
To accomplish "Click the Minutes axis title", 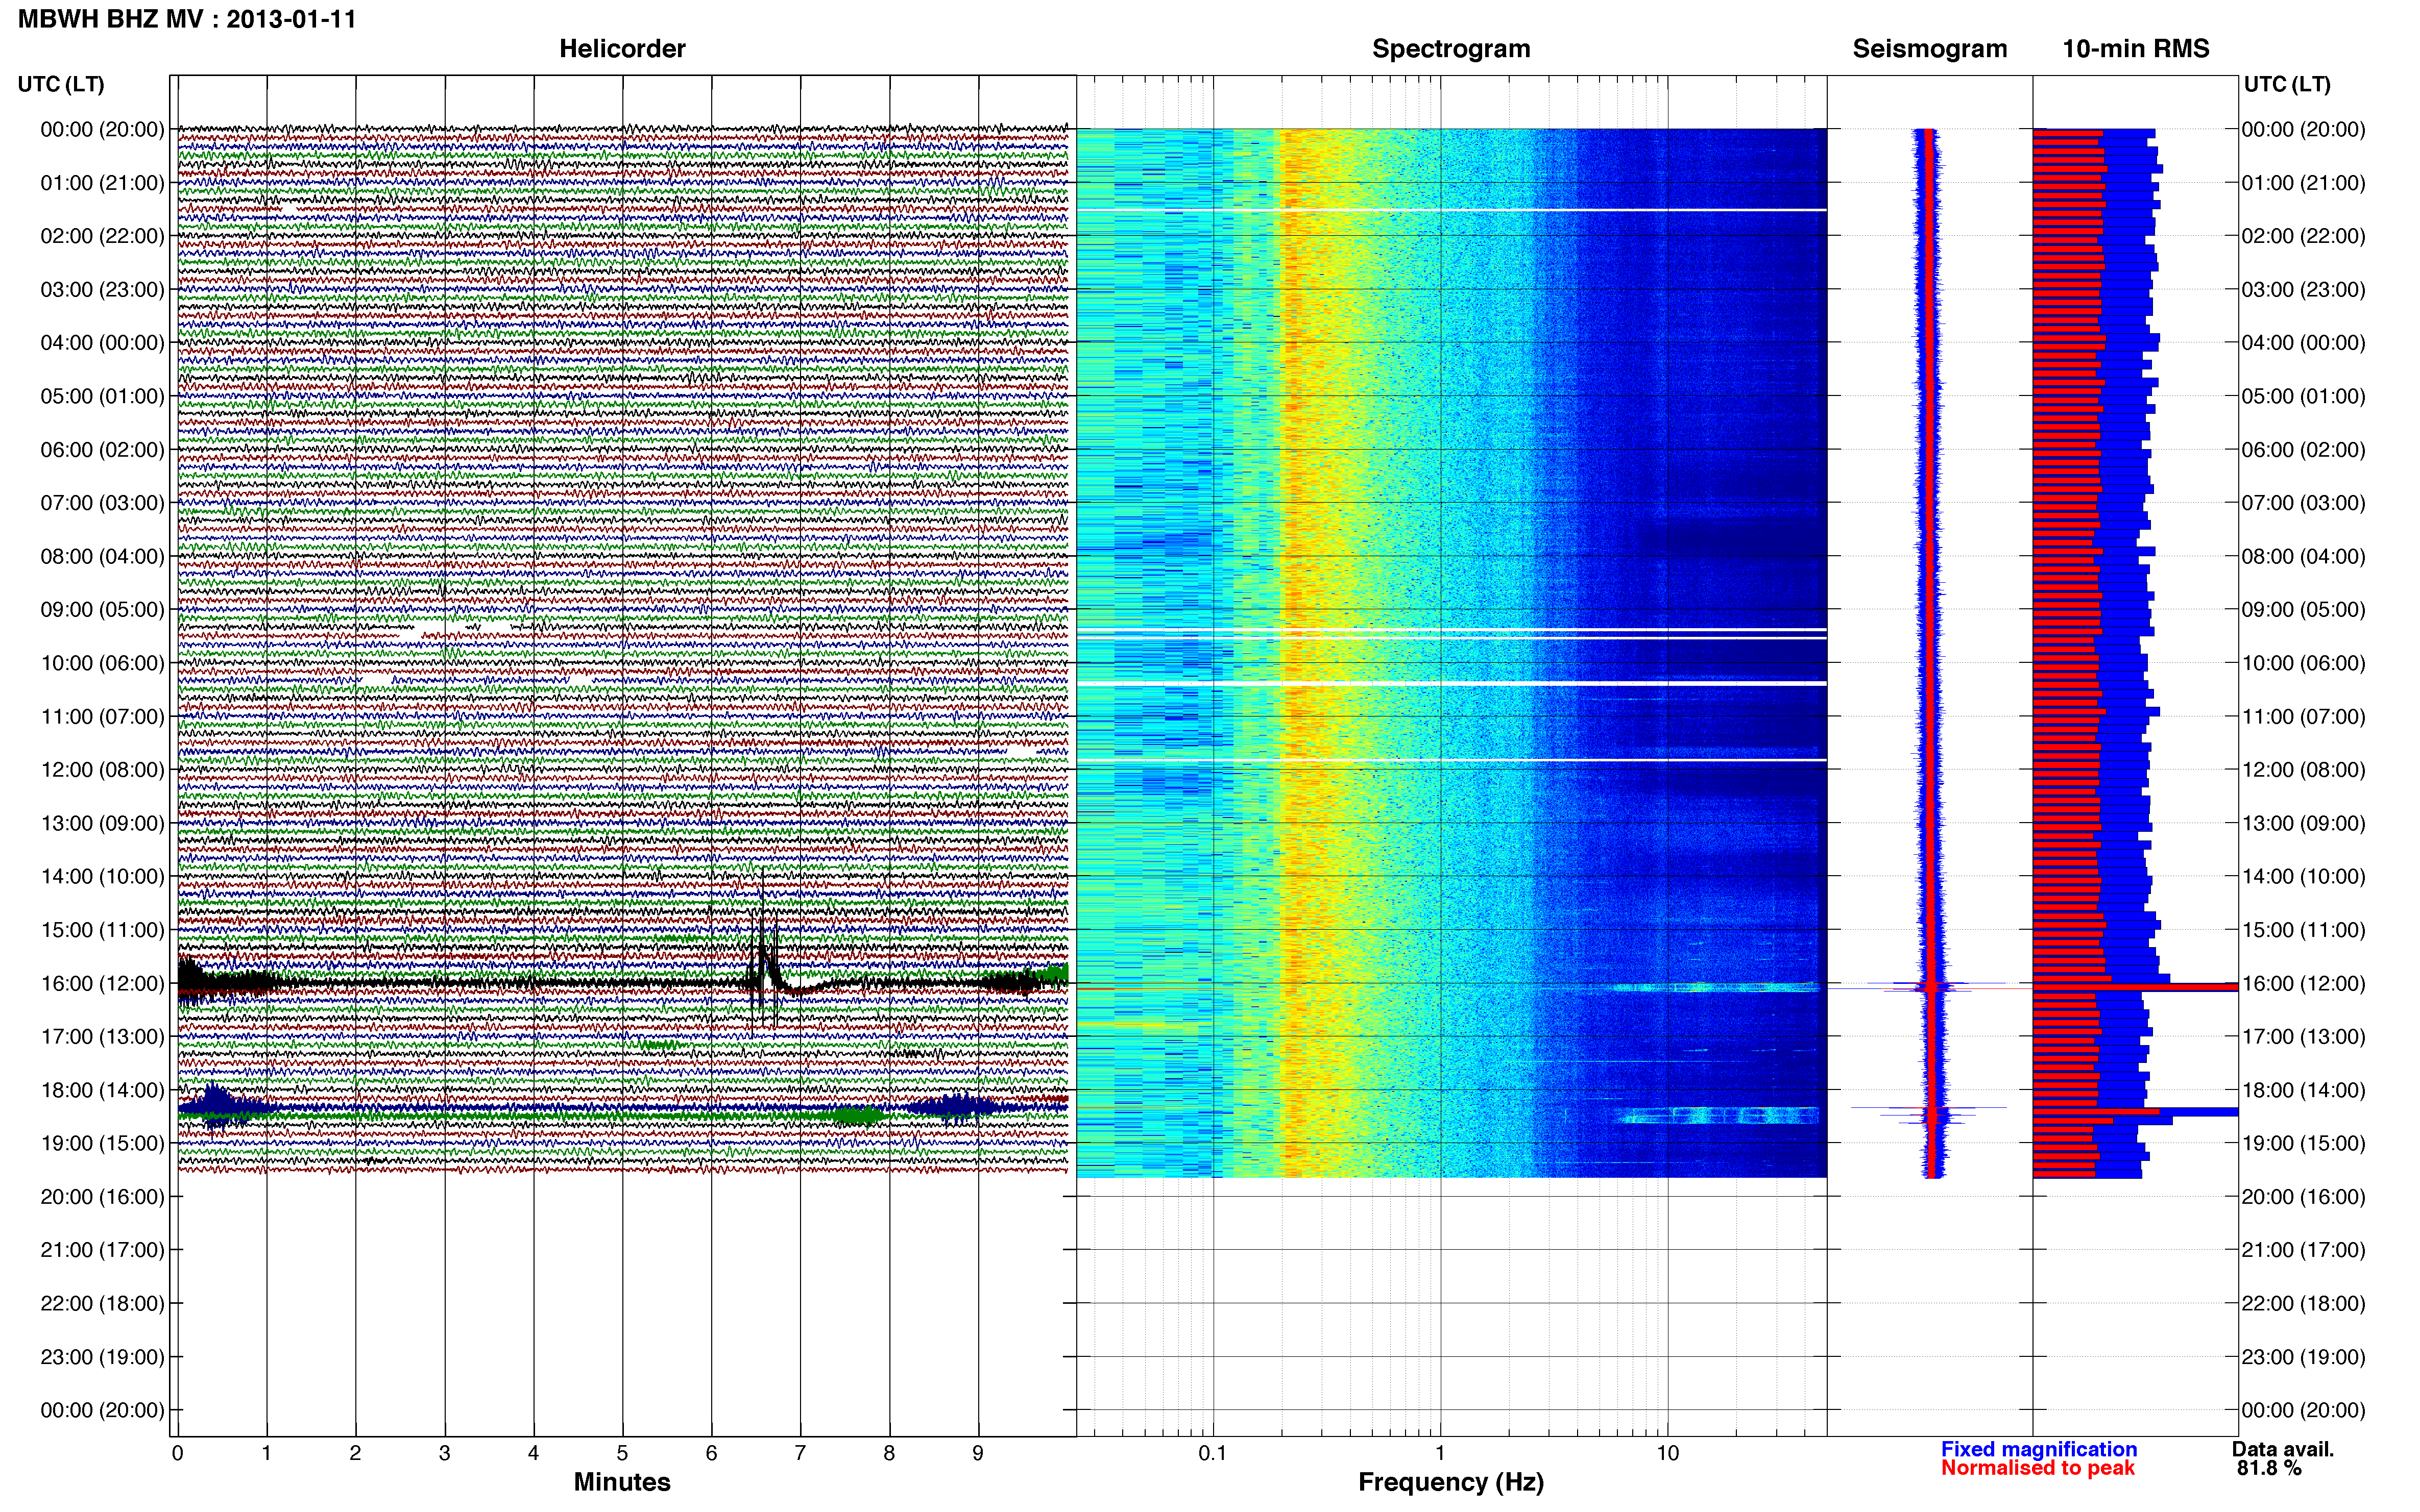I will coord(622,1482).
